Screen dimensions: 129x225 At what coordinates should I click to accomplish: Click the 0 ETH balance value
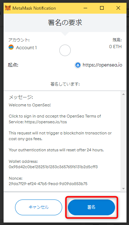point(115,47)
